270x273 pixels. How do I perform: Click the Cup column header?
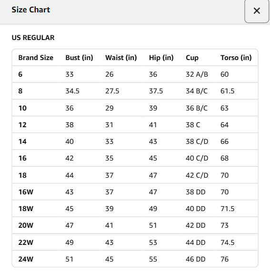click(192, 58)
